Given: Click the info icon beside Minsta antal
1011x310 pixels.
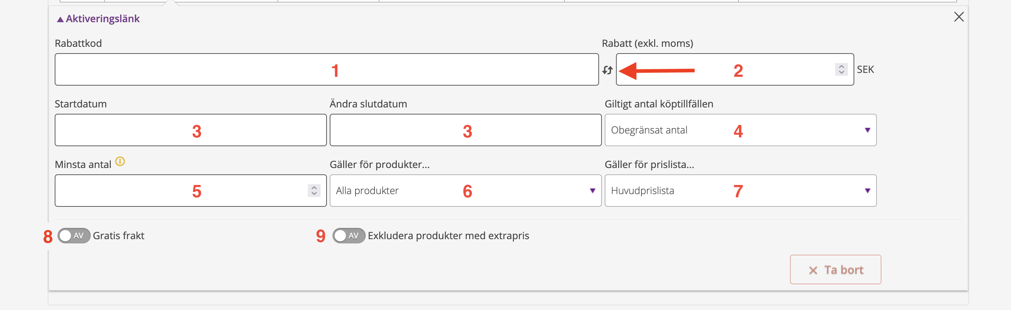Looking at the screenshot, I should click(120, 161).
